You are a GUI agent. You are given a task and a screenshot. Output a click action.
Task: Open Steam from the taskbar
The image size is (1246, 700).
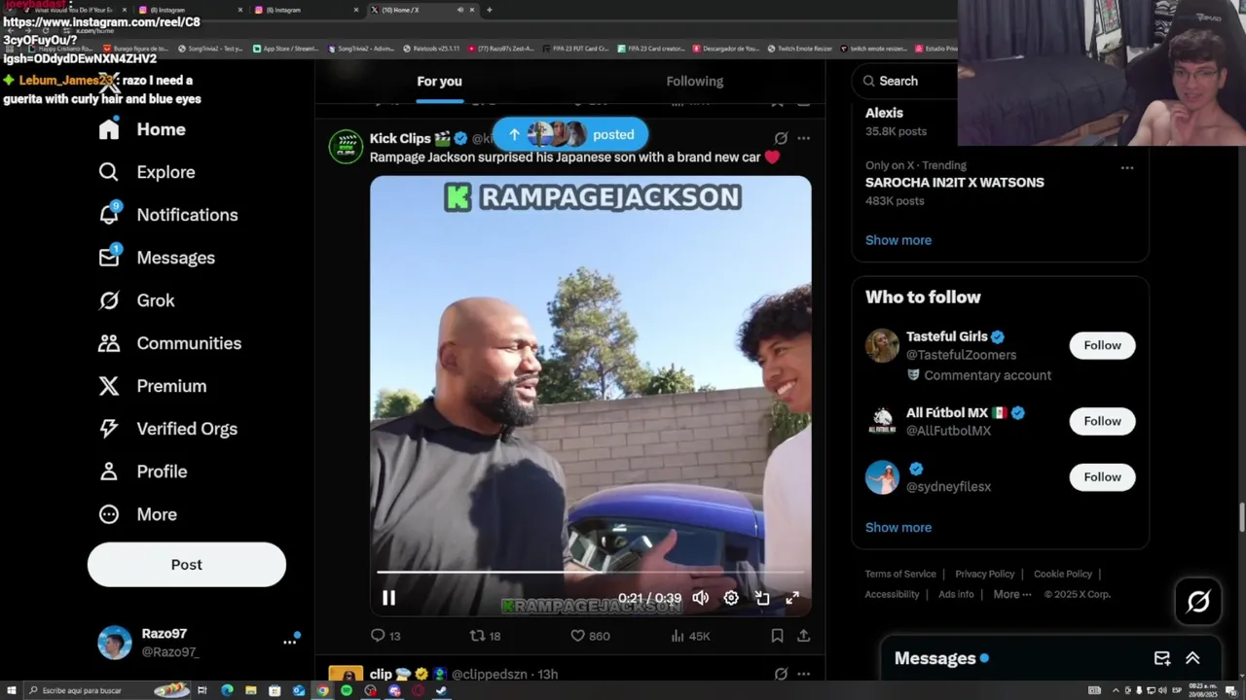point(442,690)
